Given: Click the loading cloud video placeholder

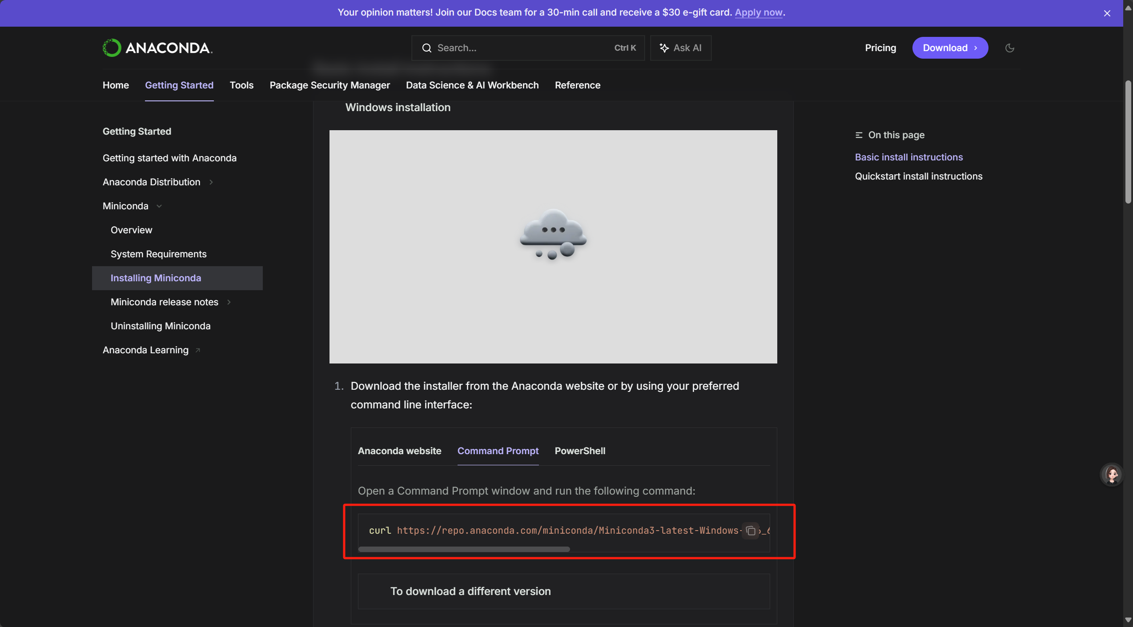Looking at the screenshot, I should [x=553, y=247].
